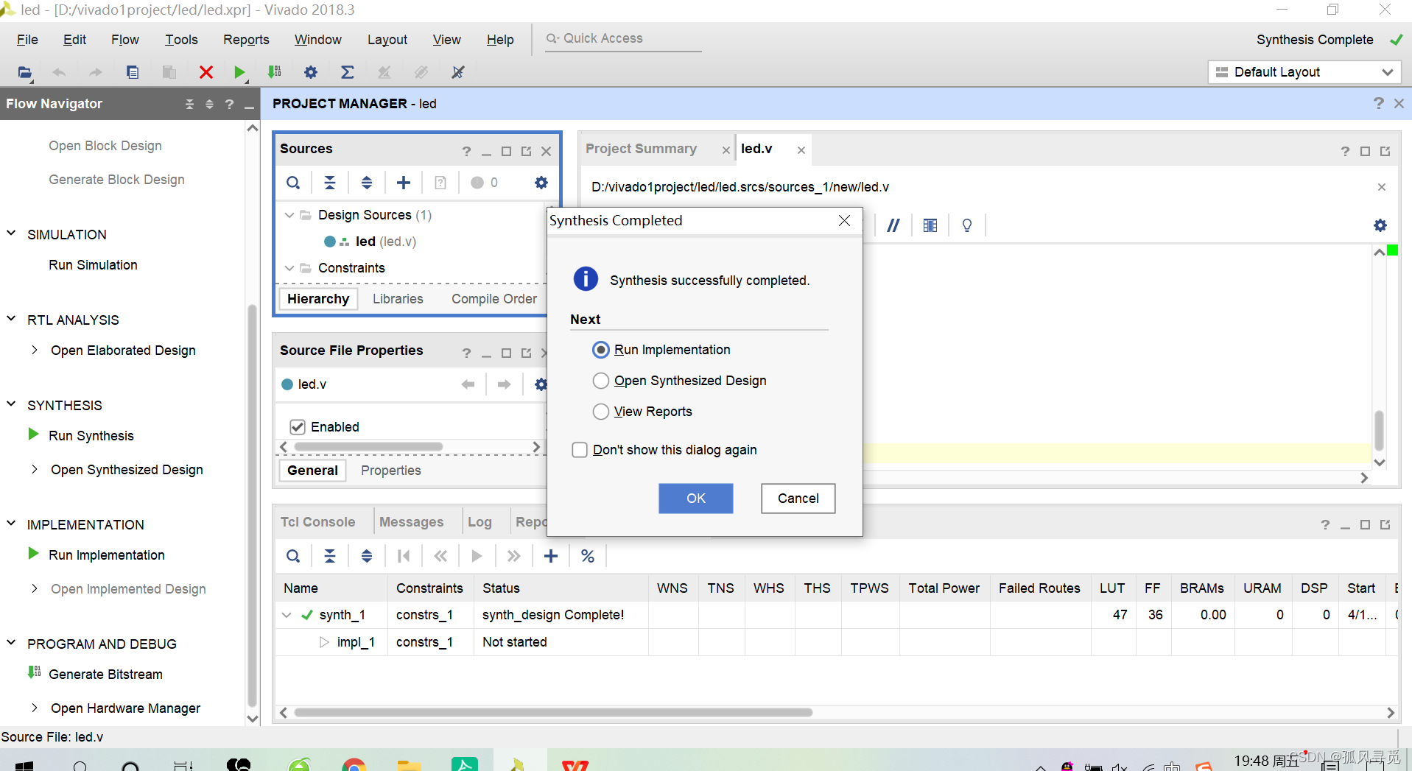Create a new run with the plus icon
Image resolution: width=1412 pixels, height=771 pixels.
551,556
